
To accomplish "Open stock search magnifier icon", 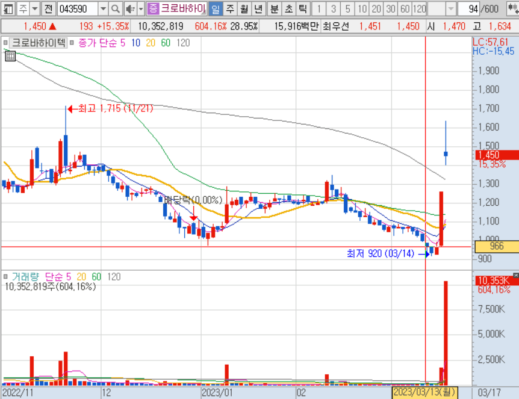I will [115, 9].
